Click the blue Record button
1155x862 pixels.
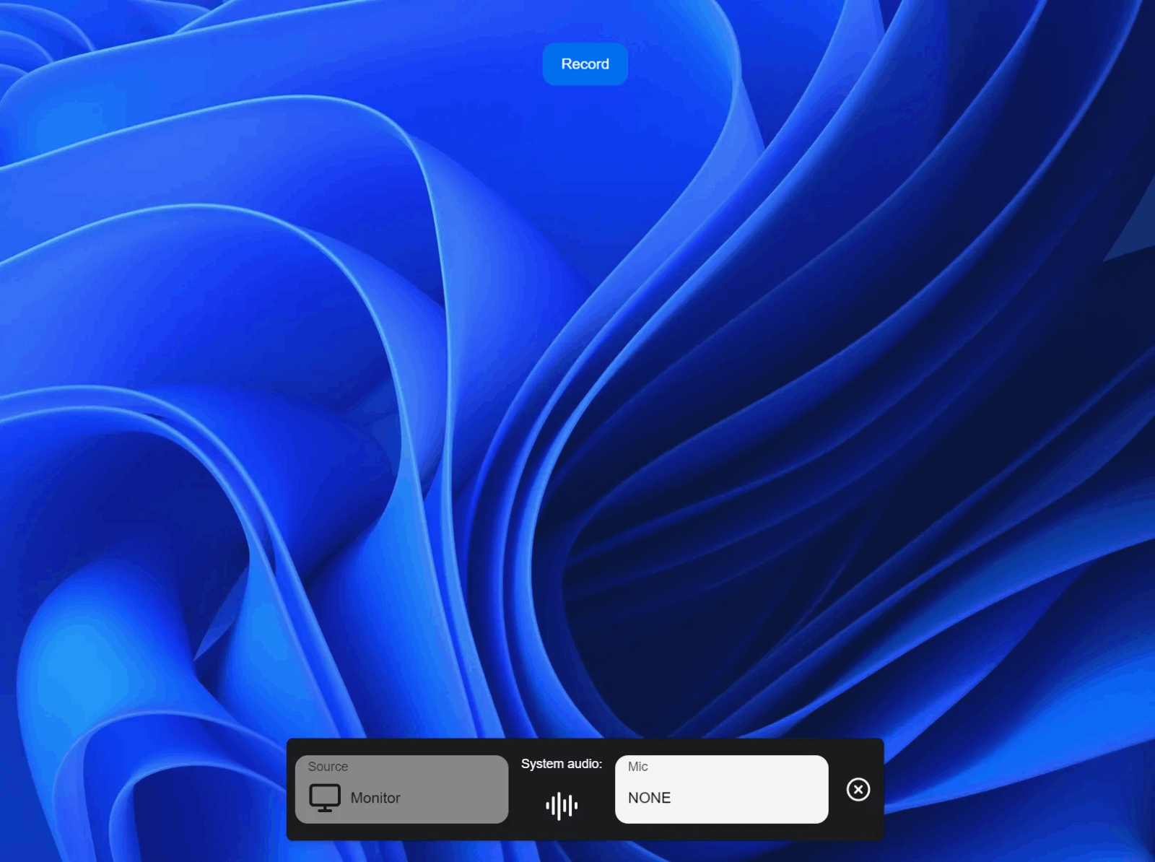click(585, 64)
